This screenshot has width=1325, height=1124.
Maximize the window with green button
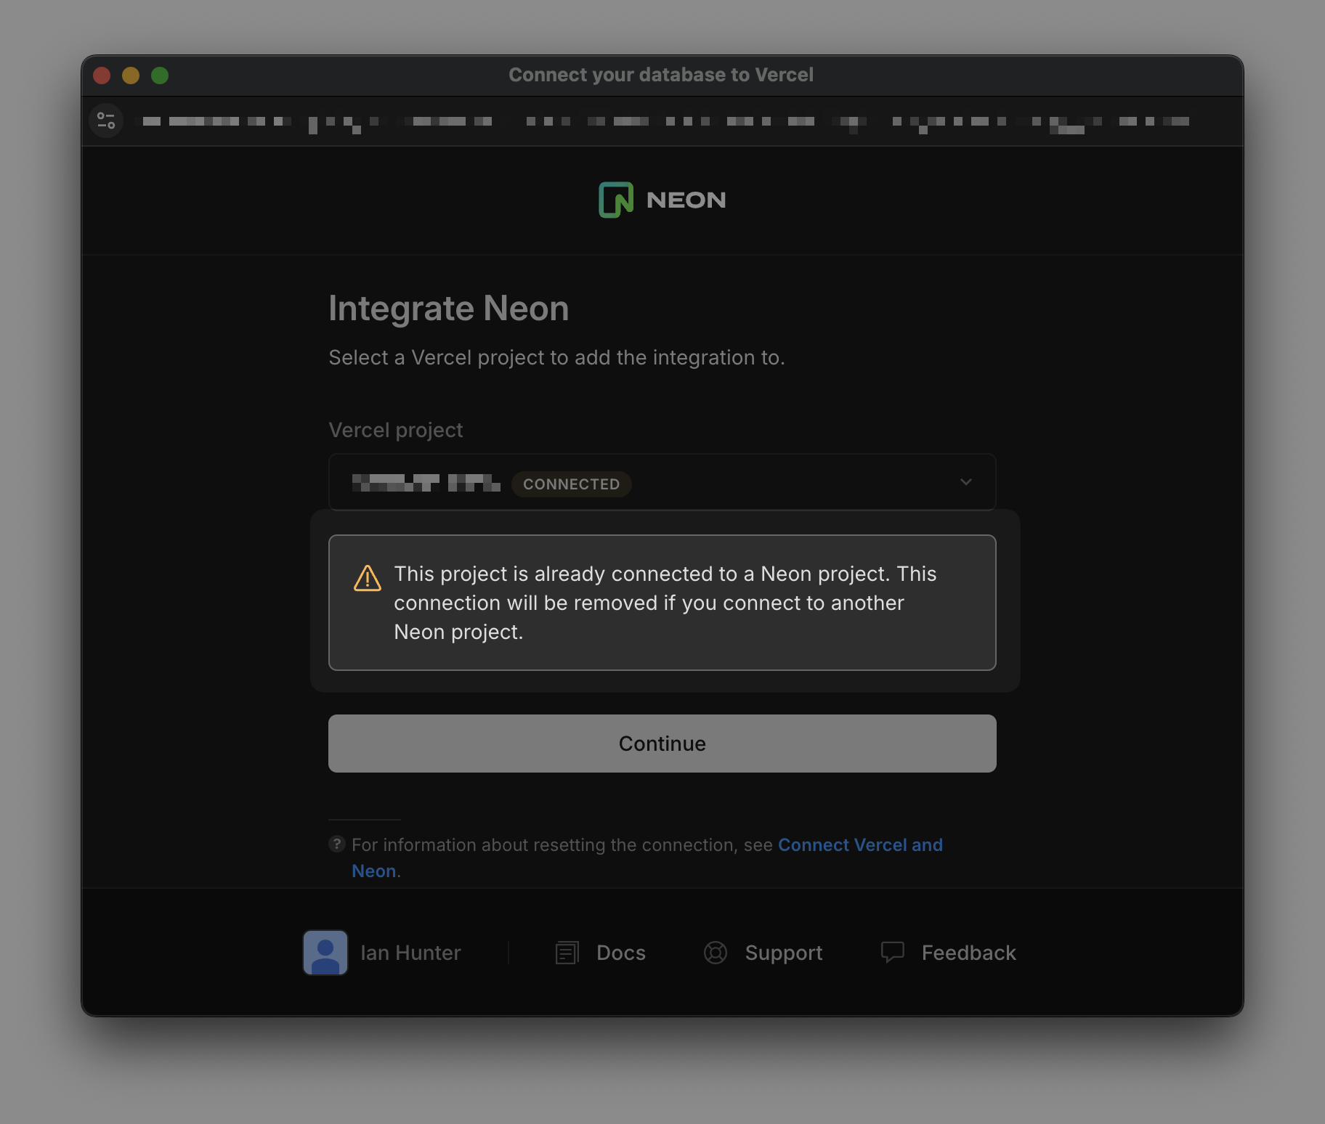pos(160,76)
